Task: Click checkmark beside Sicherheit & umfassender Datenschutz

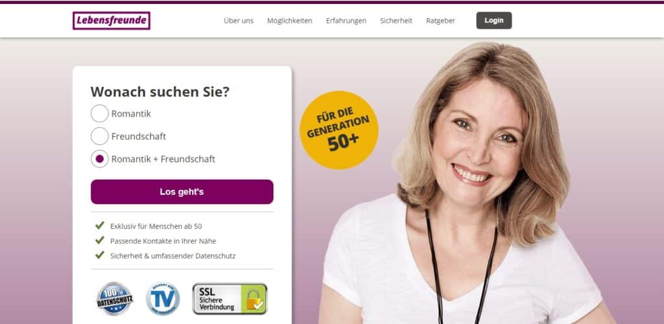Action: (100, 255)
